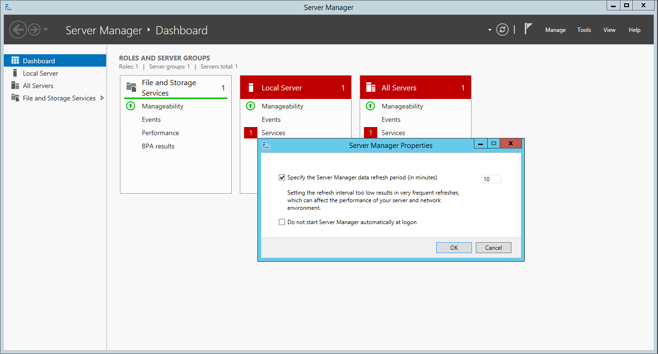Click the Dashboard sidebar icon
Viewport: 658px width, 354px height.
15,61
